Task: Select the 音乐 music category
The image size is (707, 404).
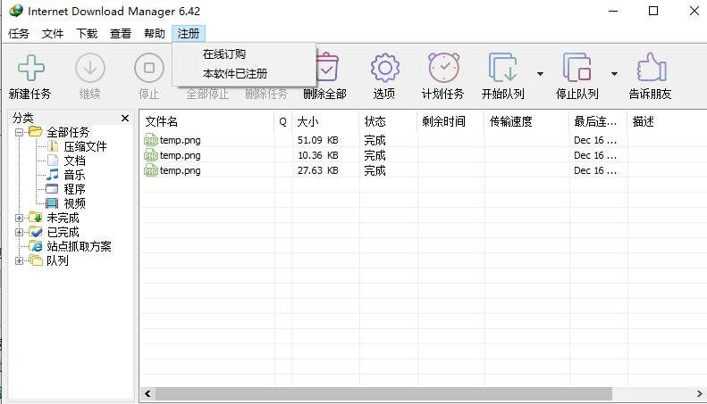Action: [74, 175]
